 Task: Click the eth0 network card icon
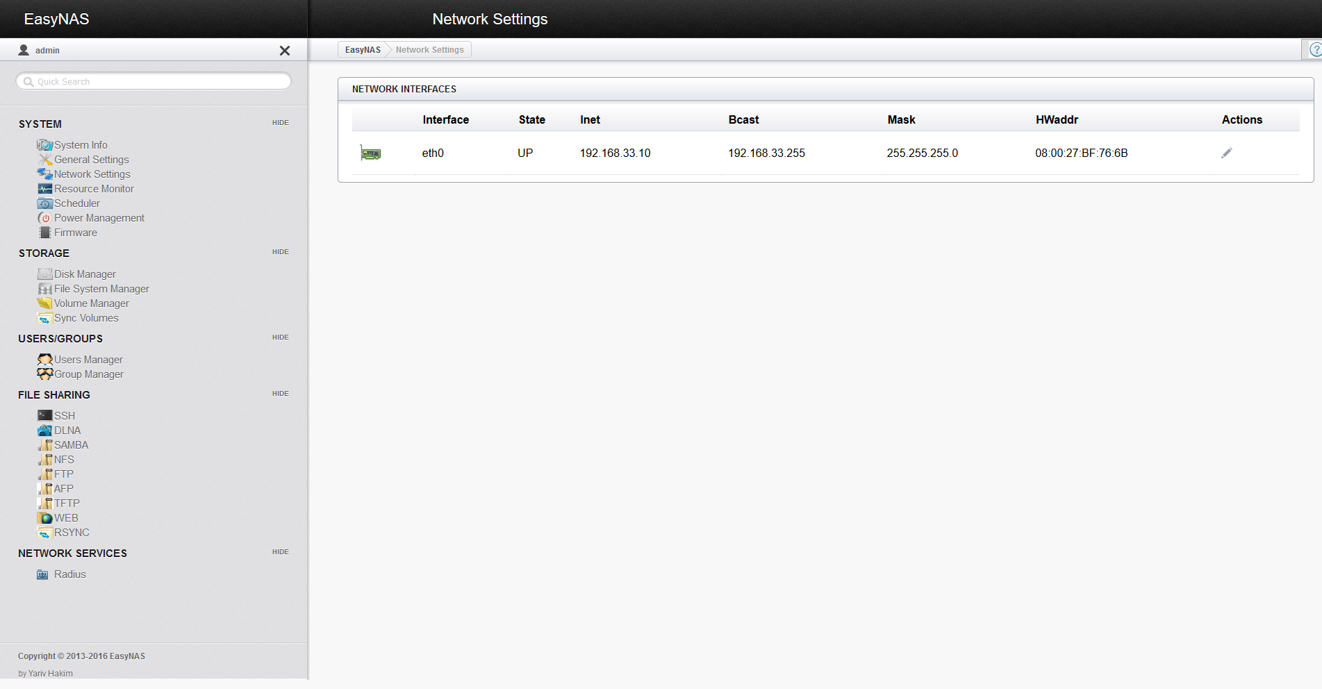[x=370, y=153]
